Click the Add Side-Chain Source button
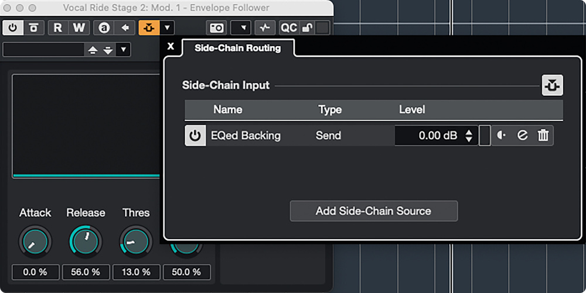This screenshot has width=586, height=293. pyautogui.click(x=373, y=211)
